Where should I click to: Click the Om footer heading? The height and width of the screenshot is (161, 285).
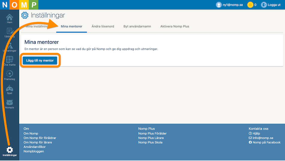point(26,129)
